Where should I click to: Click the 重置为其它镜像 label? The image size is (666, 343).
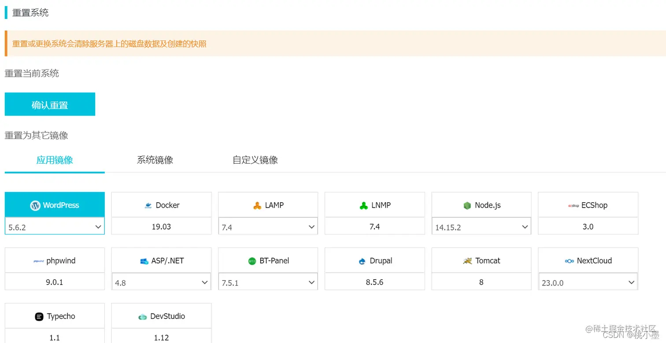pyautogui.click(x=36, y=135)
